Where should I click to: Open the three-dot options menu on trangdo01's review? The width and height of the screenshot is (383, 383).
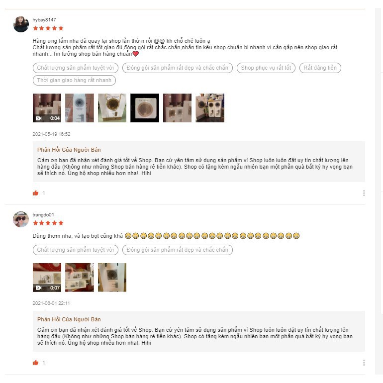pos(364,363)
